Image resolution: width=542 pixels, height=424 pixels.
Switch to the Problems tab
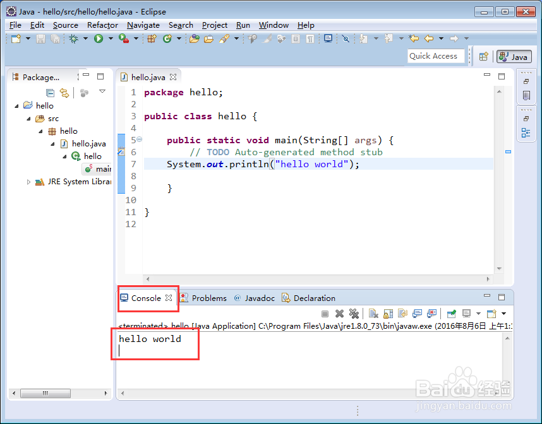[x=203, y=298]
